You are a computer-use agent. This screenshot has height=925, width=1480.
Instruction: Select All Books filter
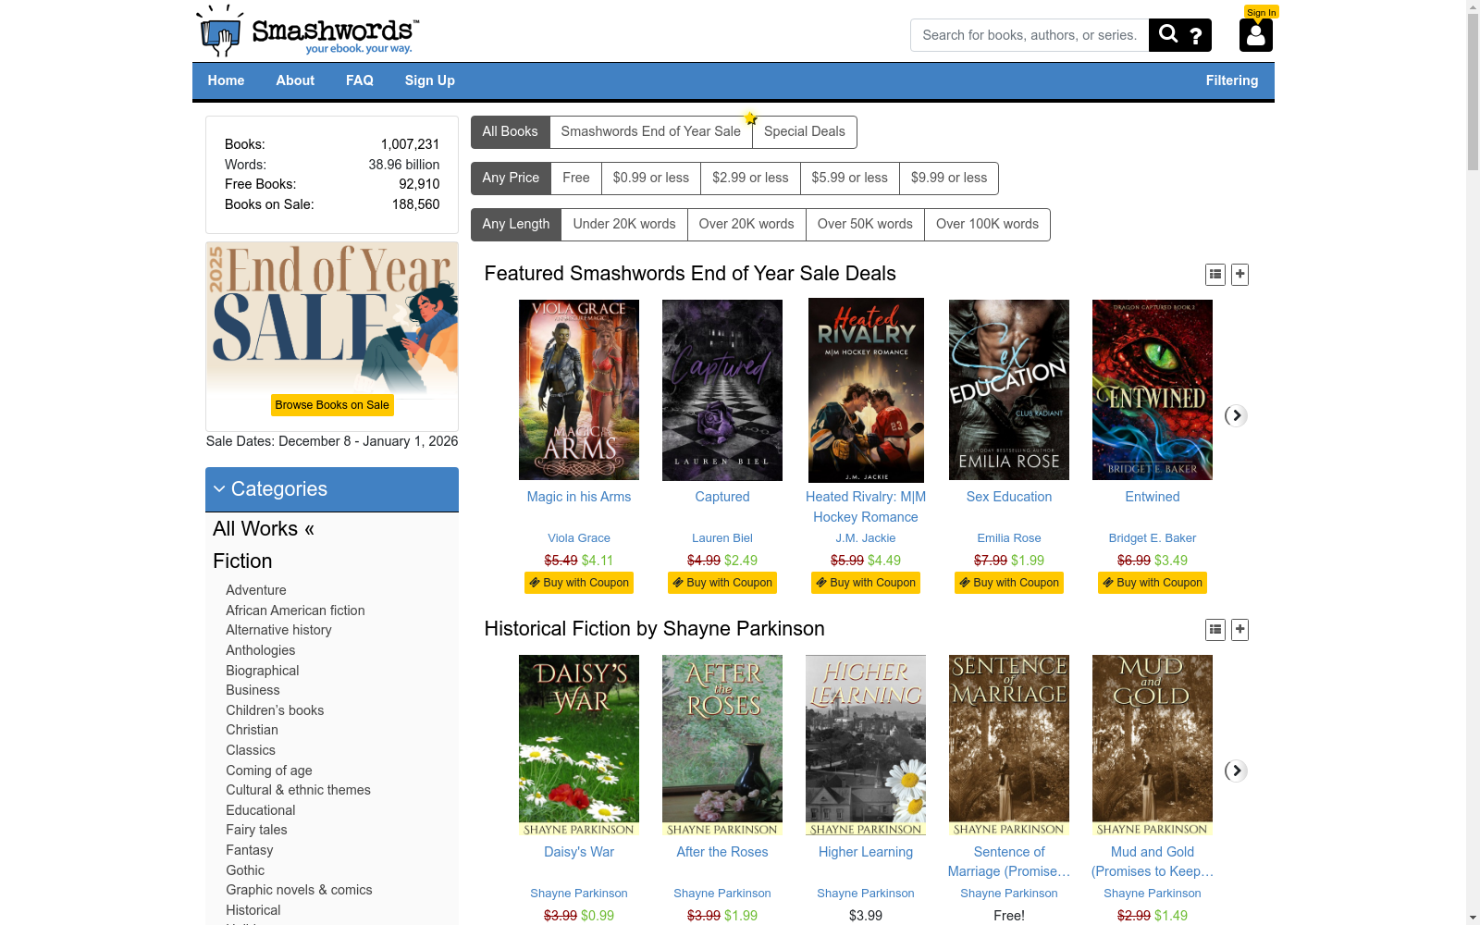coord(510,132)
